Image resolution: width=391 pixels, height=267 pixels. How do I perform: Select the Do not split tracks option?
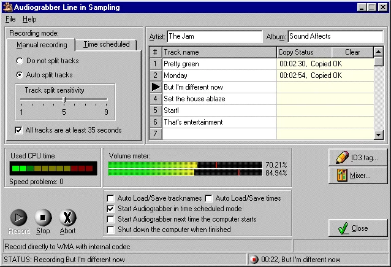tap(20, 61)
